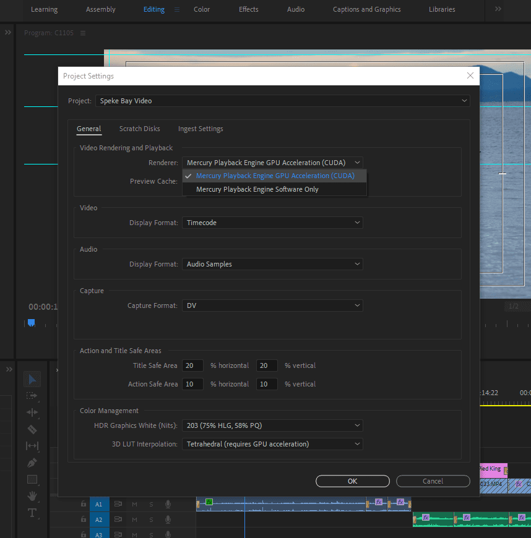Click Title Safe Area vertical field
Screen dimensions: 531x538
click(x=267, y=365)
